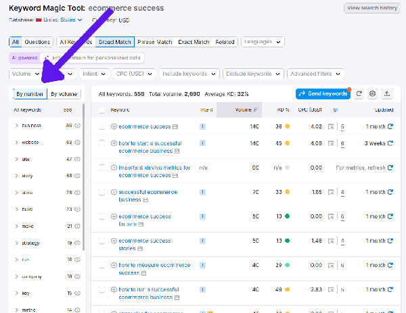This screenshot has height=313, width=406.
Task: Expand the 'site' keyword group
Action: click(x=17, y=159)
